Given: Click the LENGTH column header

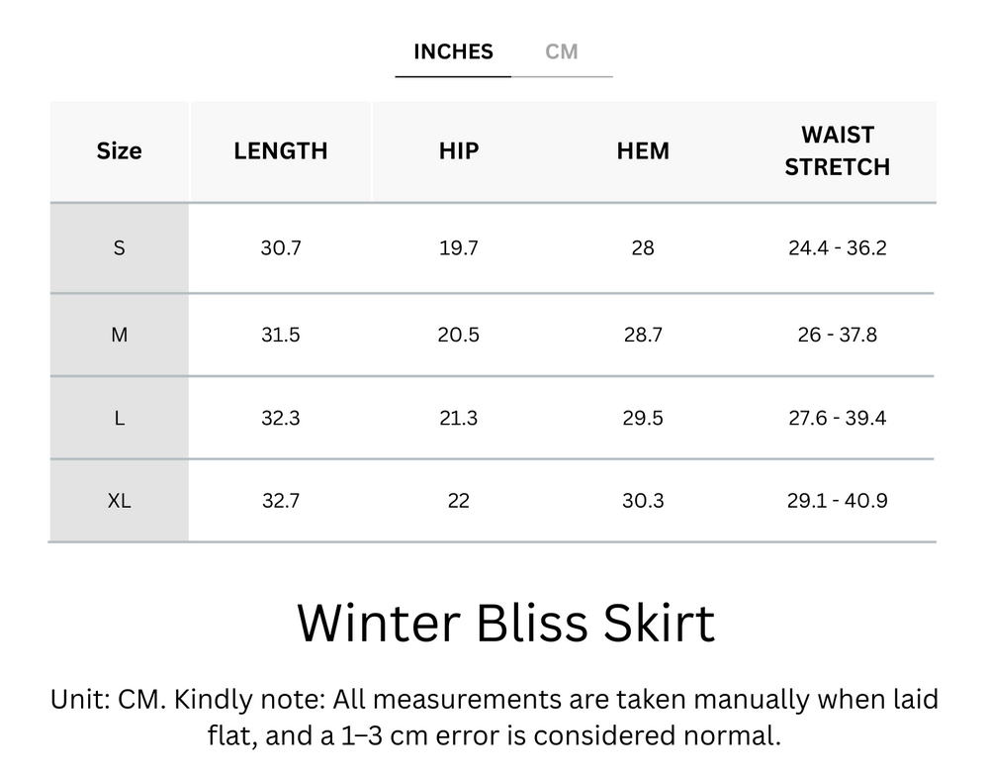Looking at the screenshot, I should tap(281, 150).
